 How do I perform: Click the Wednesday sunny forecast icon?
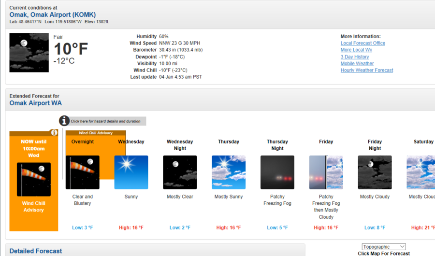(x=131, y=172)
